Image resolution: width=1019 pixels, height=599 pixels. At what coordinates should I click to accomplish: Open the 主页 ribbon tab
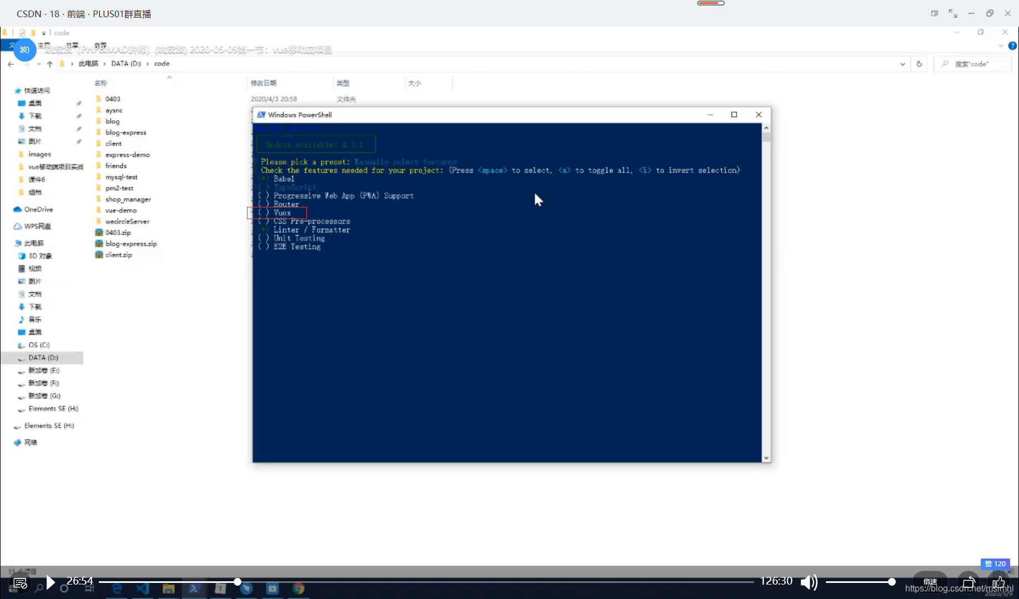click(44, 45)
